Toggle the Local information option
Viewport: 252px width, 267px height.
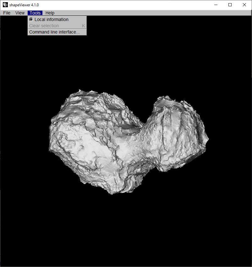click(57, 19)
